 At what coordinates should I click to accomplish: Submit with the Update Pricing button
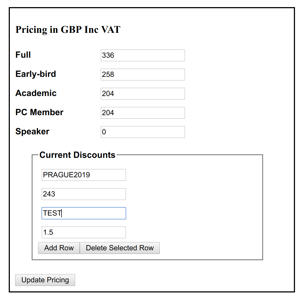45,280
